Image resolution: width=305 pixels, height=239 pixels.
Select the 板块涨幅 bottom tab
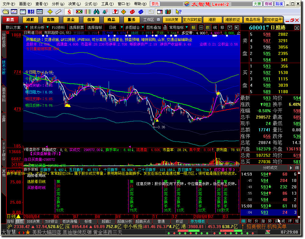(70, 221)
